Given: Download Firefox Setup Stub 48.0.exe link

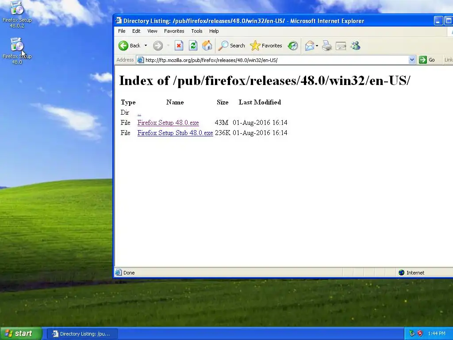Looking at the screenshot, I should 175,133.
